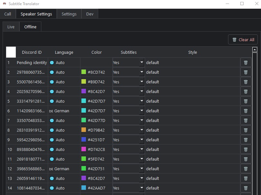Click DE flag icon for 11420983166
The image size is (261, 195).
point(51,111)
